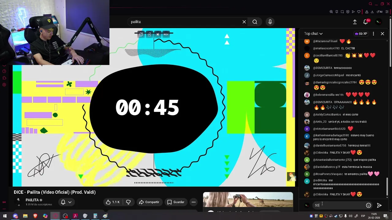Open the PAILITA channel name
The image size is (392, 220).
coord(32,200)
